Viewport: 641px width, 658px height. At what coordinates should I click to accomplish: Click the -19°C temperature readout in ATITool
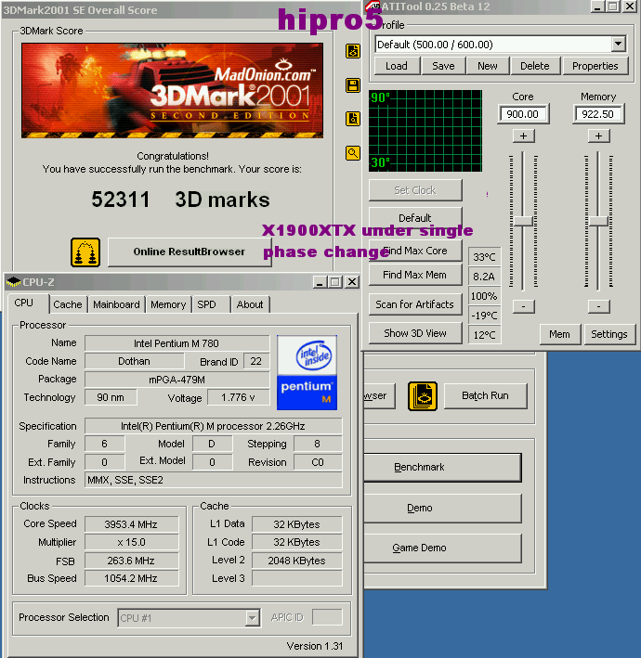point(484,316)
